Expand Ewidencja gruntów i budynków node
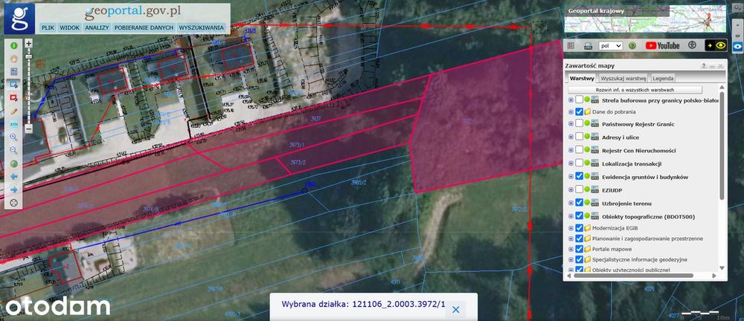The width and height of the screenshot is (744, 321). coord(571,177)
